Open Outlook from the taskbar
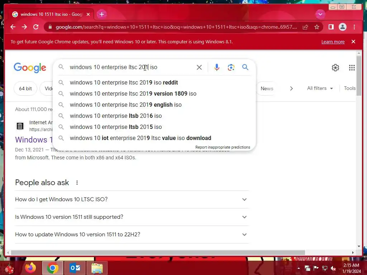This screenshot has width=367, height=275. [75, 268]
